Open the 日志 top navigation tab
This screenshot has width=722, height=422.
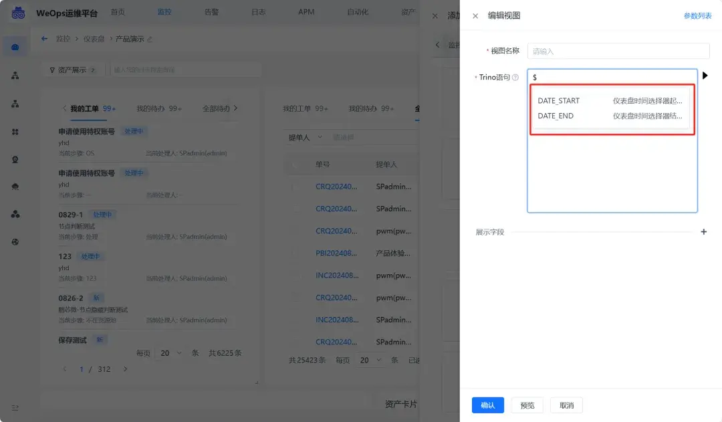coord(258,12)
